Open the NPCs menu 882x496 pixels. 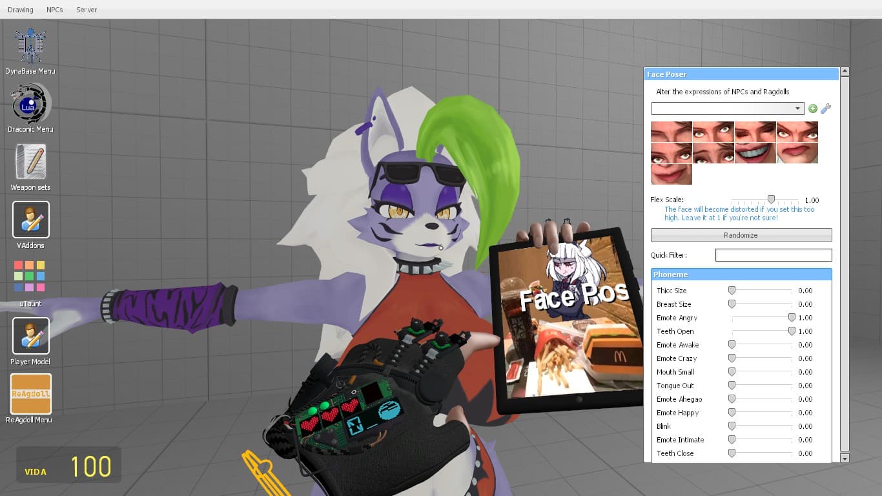[x=55, y=10]
